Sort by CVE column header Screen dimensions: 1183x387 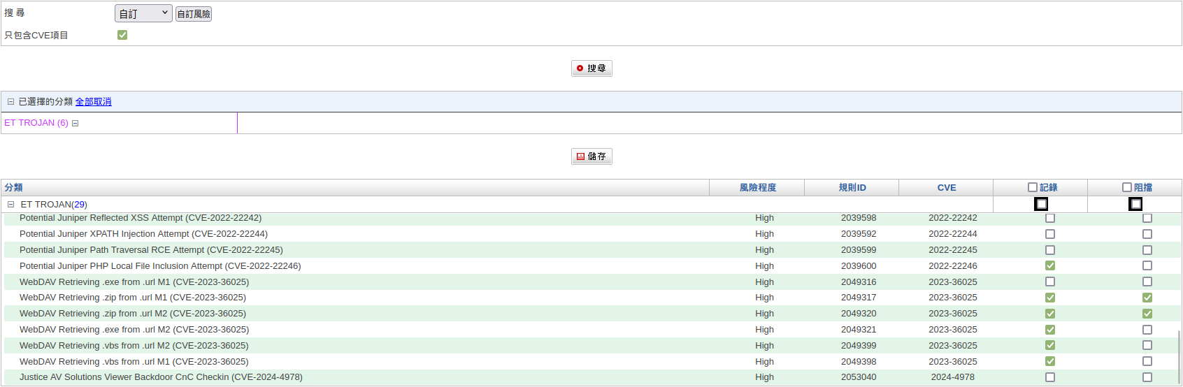[946, 188]
